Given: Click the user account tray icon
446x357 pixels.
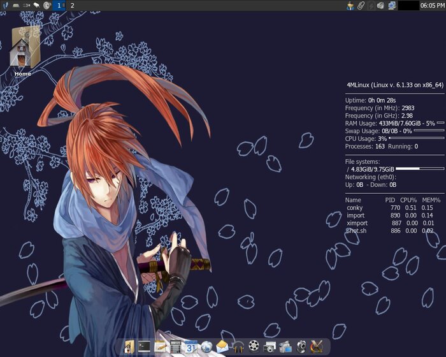Looking at the screenshot, I should coord(350,5).
